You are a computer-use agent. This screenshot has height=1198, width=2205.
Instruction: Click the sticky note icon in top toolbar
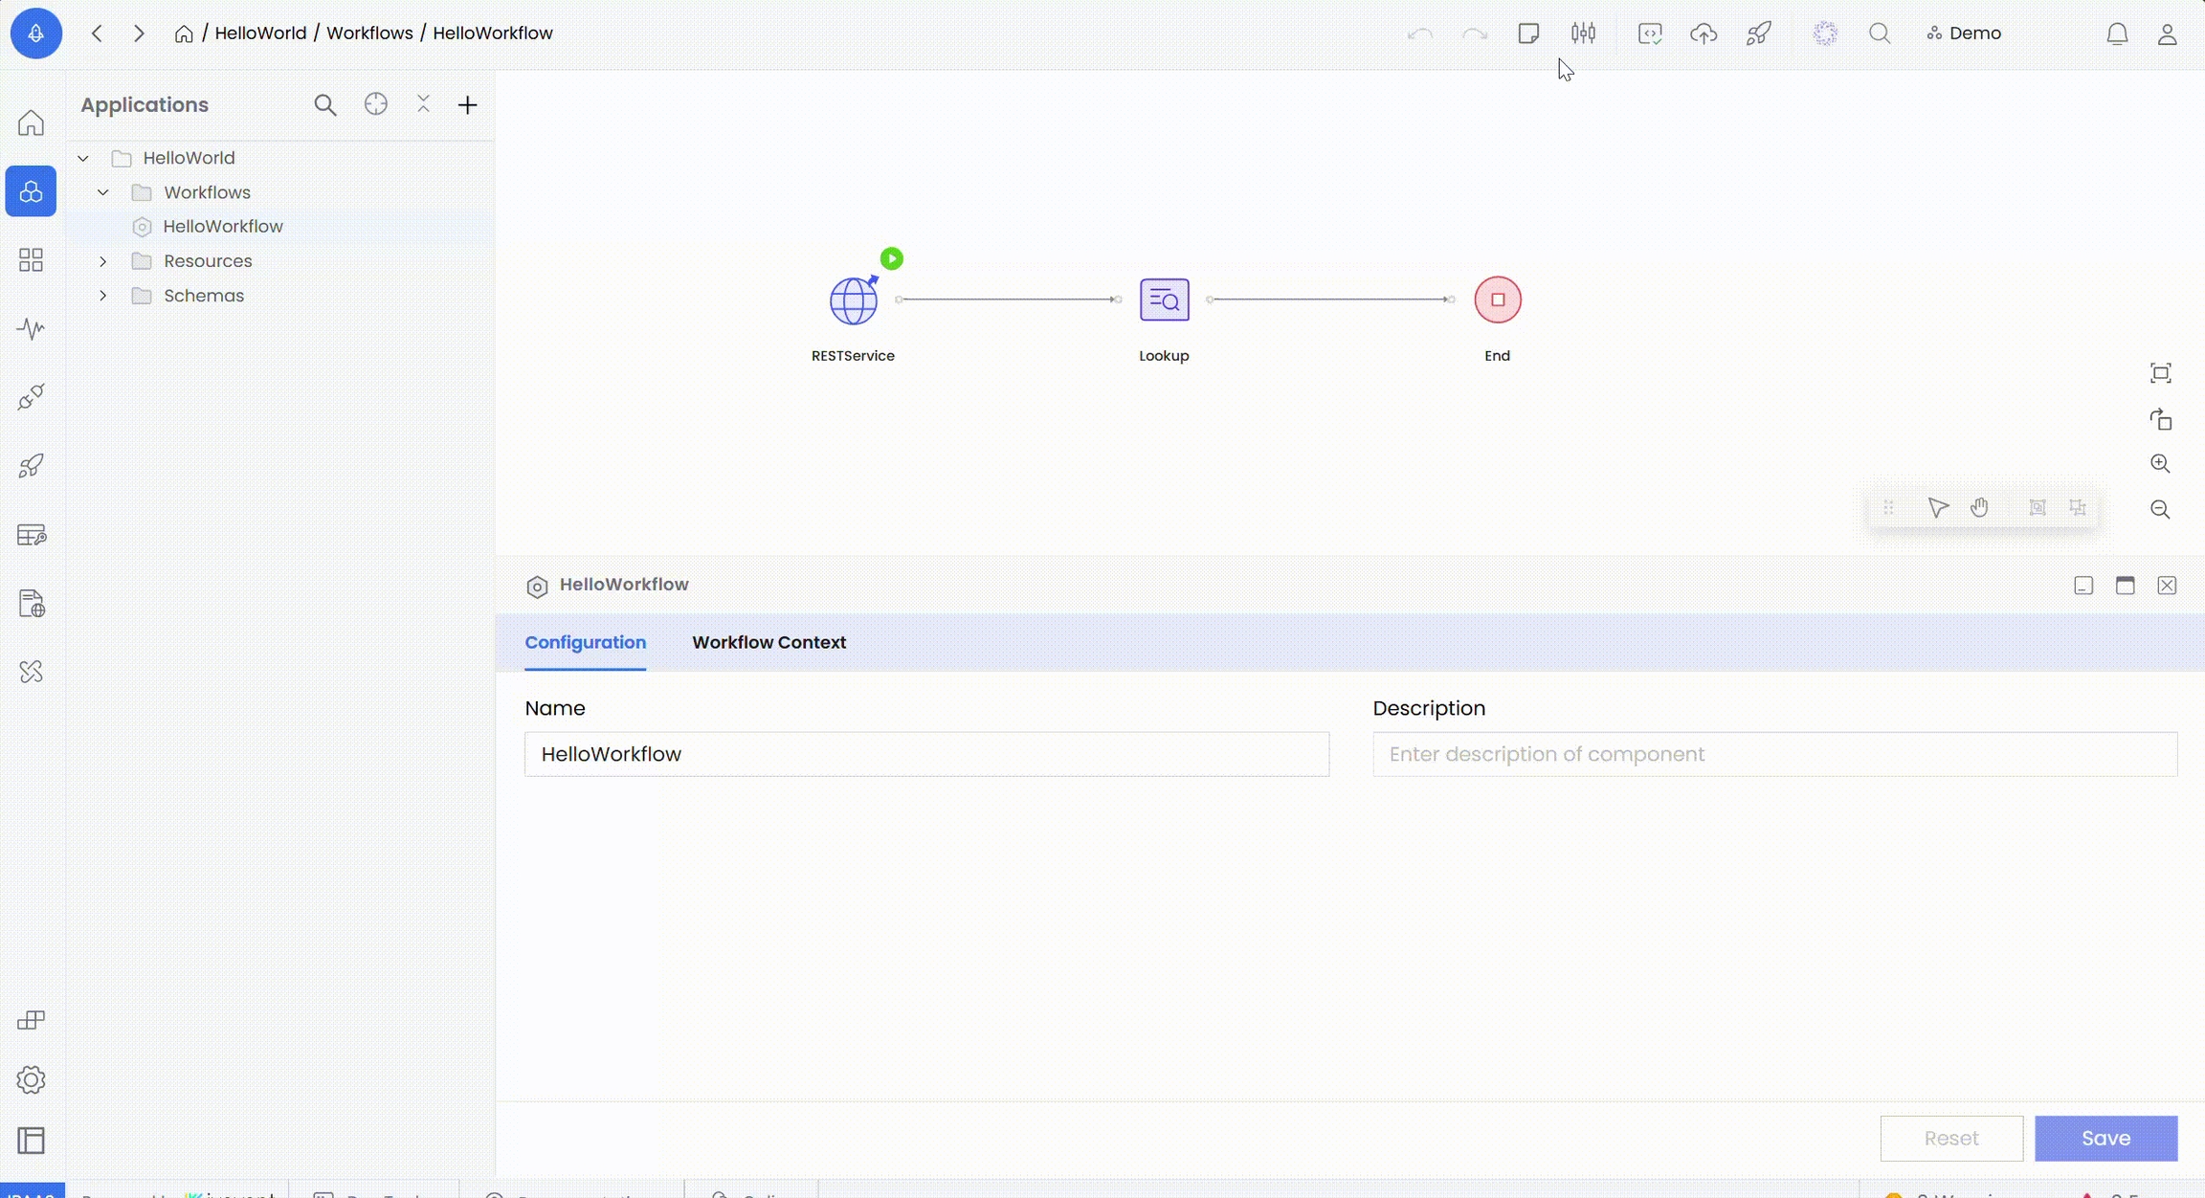pos(1528,33)
